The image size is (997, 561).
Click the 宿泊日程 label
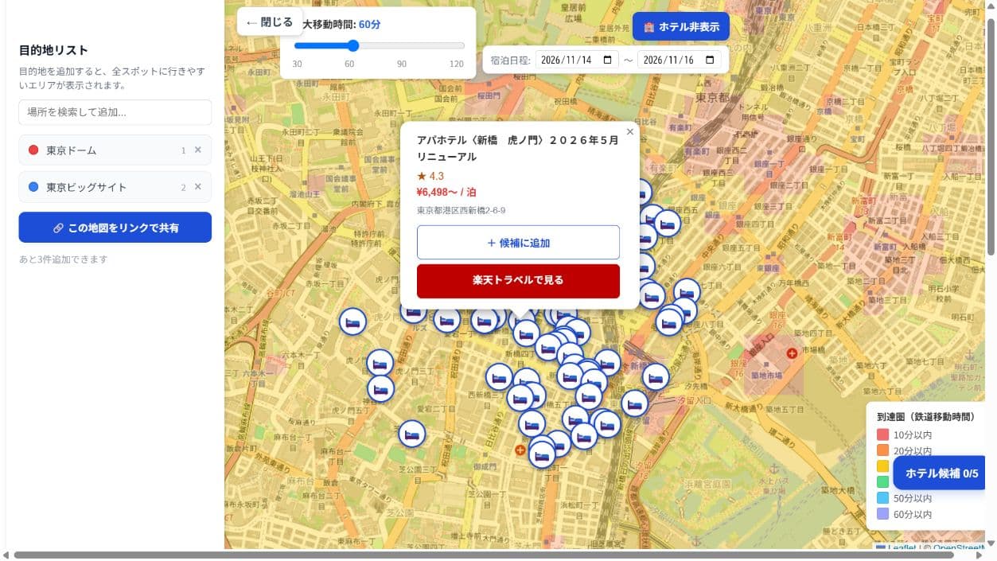[x=511, y=60]
